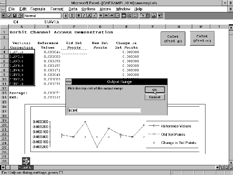Click the vertical scrollbar up arrow
233x175 pixels.
(x=230, y=28)
